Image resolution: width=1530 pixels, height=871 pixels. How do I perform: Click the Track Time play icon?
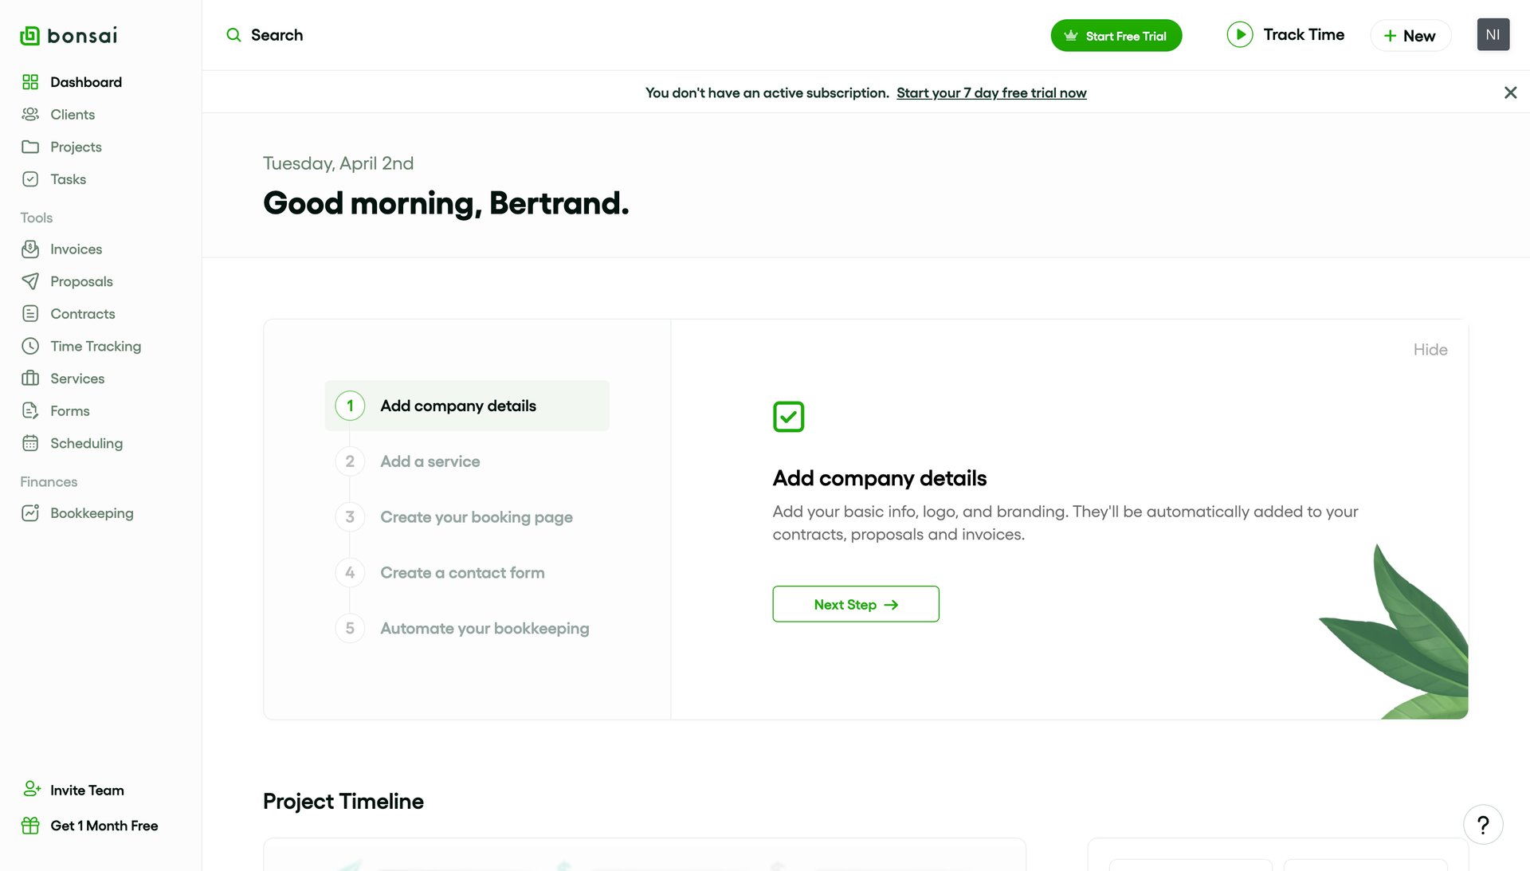coord(1240,34)
